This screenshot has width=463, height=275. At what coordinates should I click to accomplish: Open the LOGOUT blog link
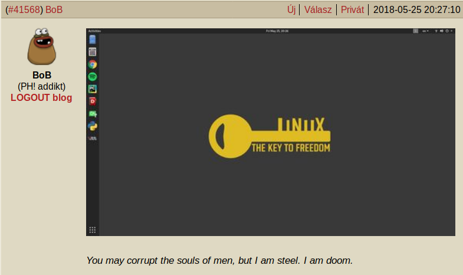[41, 98]
